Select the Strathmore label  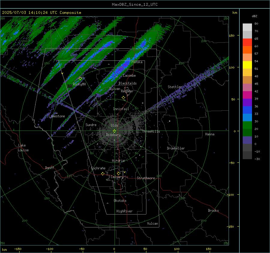pyautogui.click(x=146, y=178)
